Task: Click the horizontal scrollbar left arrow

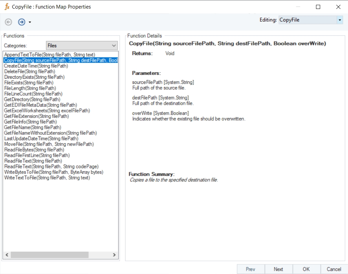Action: point(7,255)
